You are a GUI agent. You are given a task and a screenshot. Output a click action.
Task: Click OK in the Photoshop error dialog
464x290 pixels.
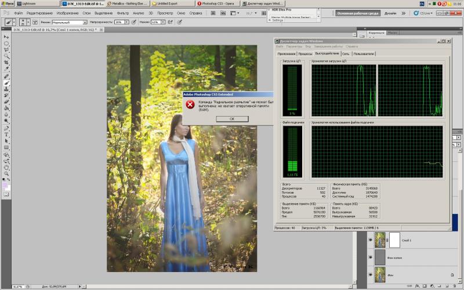pyautogui.click(x=232, y=119)
